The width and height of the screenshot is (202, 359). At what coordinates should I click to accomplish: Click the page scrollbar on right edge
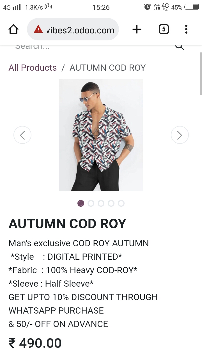(x=201, y=74)
